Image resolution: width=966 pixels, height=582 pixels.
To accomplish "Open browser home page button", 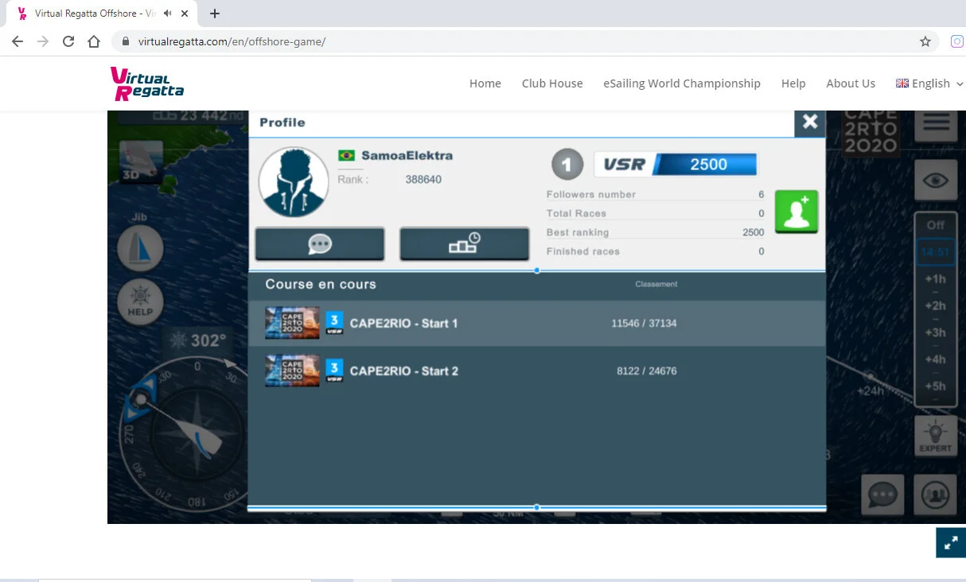I will point(94,41).
